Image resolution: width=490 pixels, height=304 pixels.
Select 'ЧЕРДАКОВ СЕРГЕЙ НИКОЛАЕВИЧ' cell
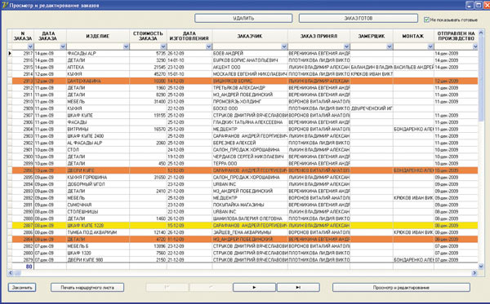click(250, 156)
